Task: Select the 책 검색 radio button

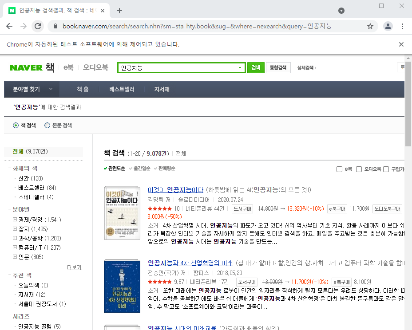Action: pos(16,125)
